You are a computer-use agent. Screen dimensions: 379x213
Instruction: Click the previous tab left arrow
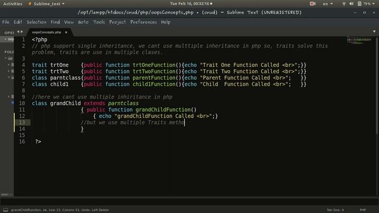(x=18, y=31)
